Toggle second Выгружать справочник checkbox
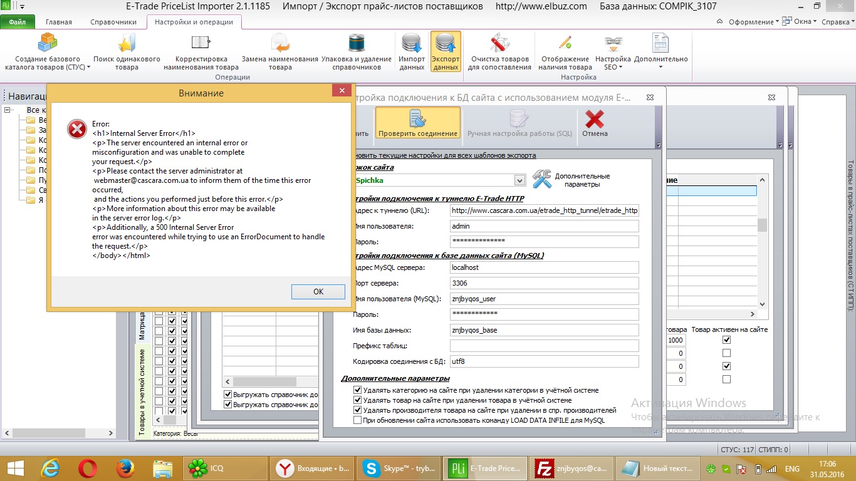 click(x=228, y=405)
